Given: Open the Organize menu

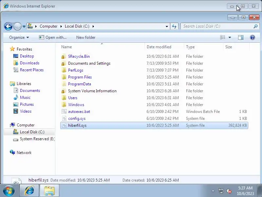Looking at the screenshot, I should pos(19,37).
